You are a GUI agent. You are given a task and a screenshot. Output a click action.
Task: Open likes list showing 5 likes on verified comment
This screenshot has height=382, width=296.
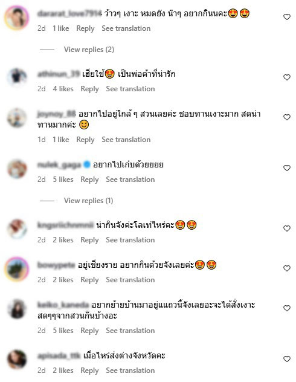pos(63,180)
